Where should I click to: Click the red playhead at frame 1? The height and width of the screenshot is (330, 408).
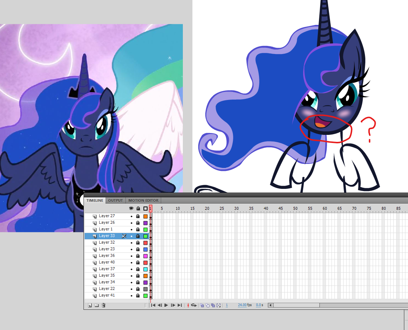[150, 208]
